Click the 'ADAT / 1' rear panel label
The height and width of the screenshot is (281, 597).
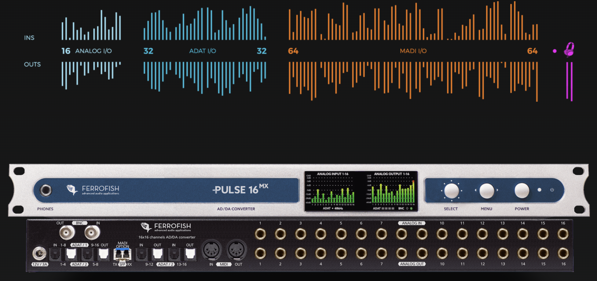click(79, 245)
